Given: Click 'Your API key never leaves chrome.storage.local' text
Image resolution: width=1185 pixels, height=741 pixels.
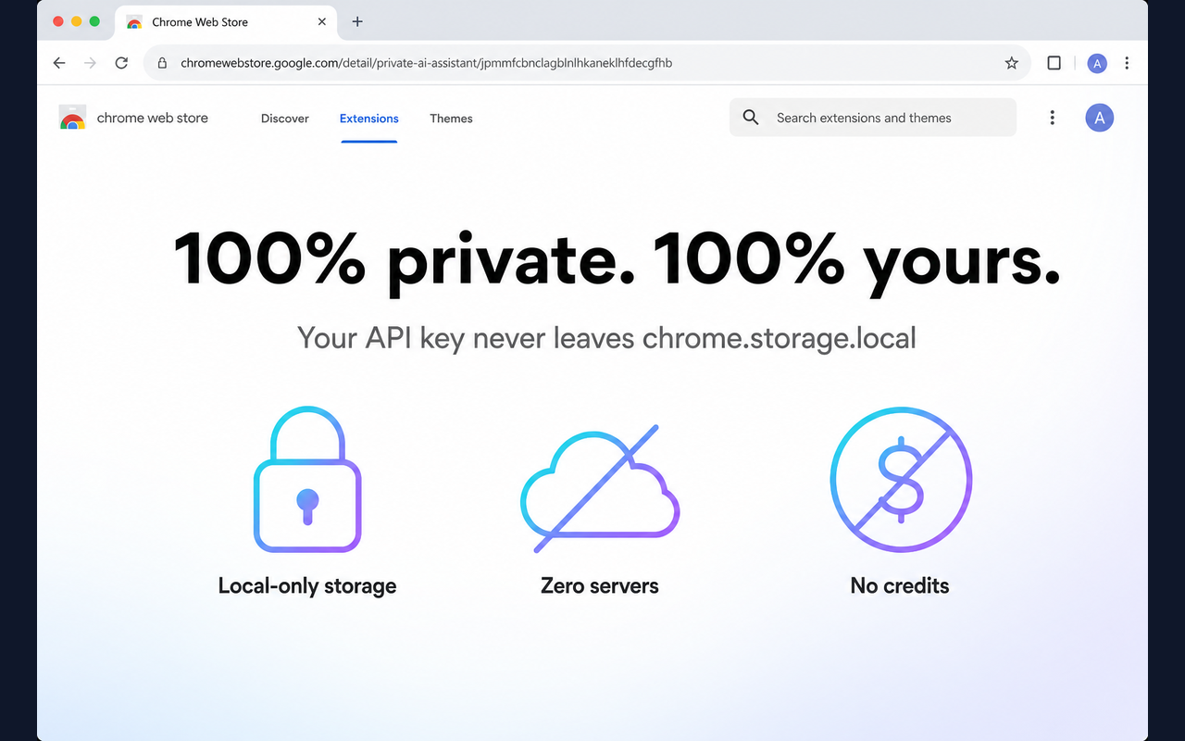Looking at the screenshot, I should point(606,338).
